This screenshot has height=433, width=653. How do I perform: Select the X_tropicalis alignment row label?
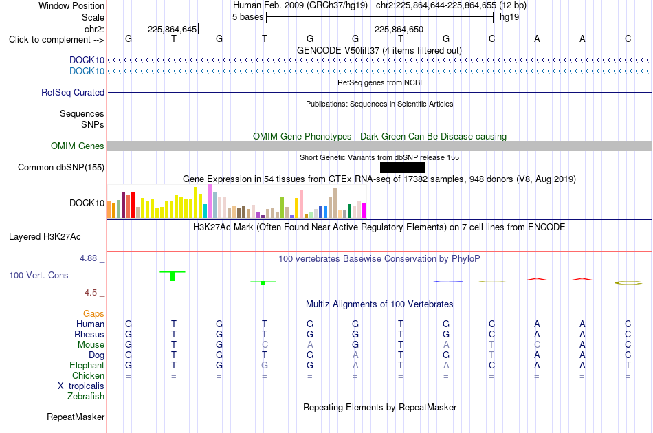81,386
